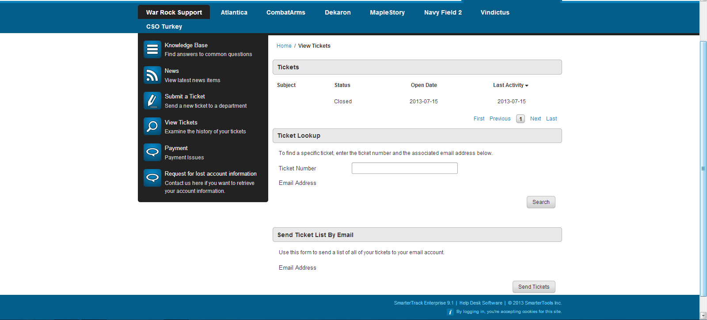Go to the Next tickets page
The height and width of the screenshot is (320, 707).
point(536,119)
